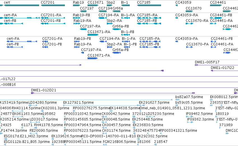Viewport: 238px width, 146px height.
Task: Click the Rab19 gene name
Action: tap(78, 3)
